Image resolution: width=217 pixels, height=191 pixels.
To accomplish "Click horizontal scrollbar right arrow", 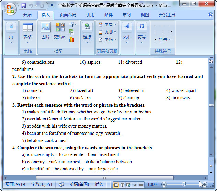I will click(x=205, y=178).
